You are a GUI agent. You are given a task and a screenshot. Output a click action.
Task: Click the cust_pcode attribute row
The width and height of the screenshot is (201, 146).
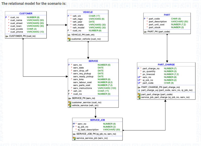tap(26, 29)
